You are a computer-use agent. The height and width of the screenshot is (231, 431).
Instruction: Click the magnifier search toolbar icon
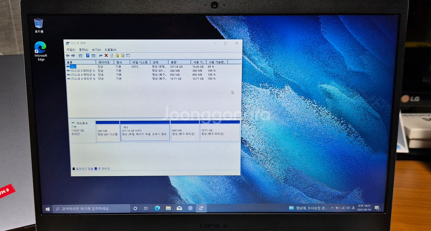(x=123, y=55)
